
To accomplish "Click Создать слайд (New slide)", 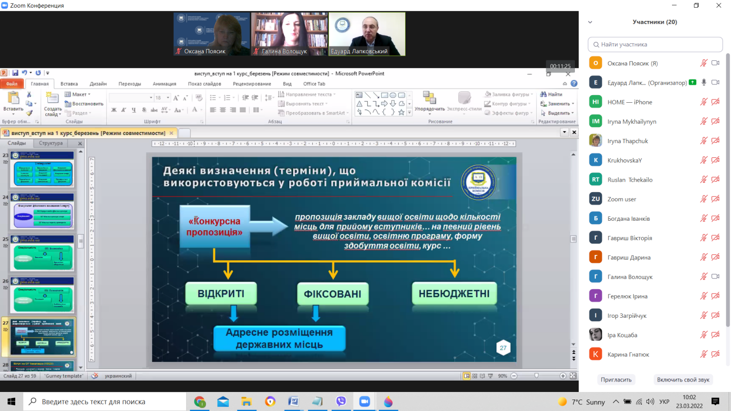I will (52, 104).
